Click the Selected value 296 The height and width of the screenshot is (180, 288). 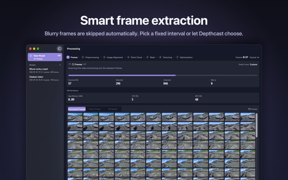118,84
